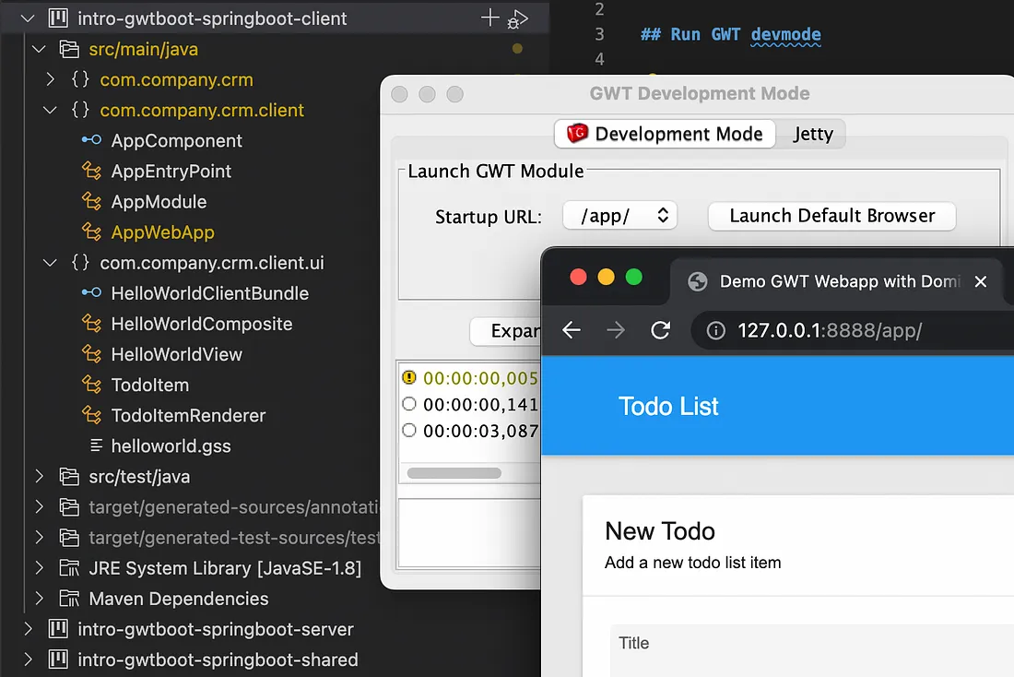This screenshot has width=1014, height=677.
Task: Click the src/main/java source folder icon
Action: point(69,49)
